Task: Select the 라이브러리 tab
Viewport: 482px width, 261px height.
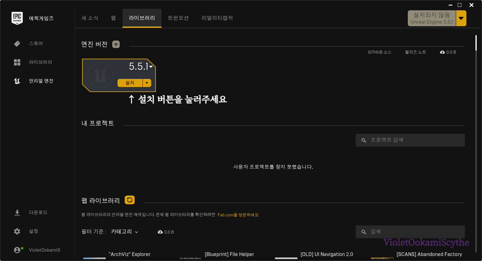Action: [x=142, y=18]
